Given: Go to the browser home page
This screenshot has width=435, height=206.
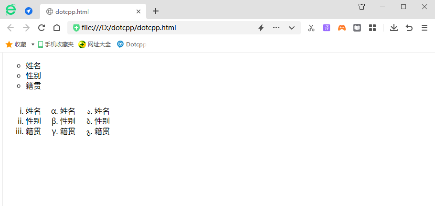Looking at the screenshot, I should pos(56,28).
